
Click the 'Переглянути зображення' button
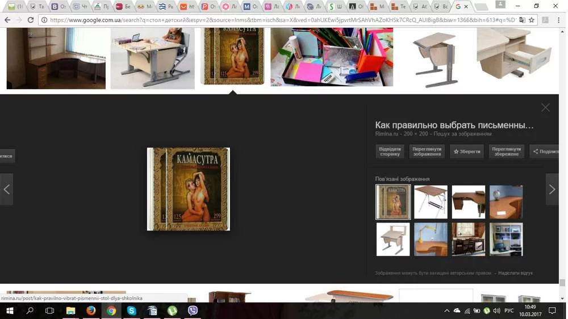coord(427,152)
